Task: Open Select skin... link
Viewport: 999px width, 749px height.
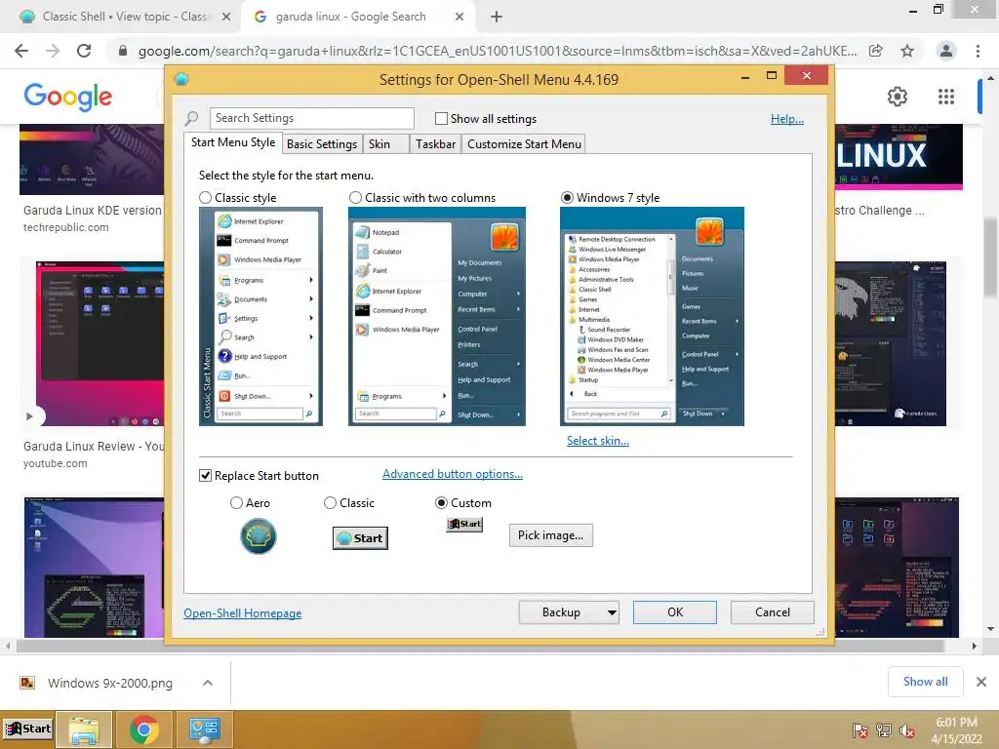Action: [598, 441]
